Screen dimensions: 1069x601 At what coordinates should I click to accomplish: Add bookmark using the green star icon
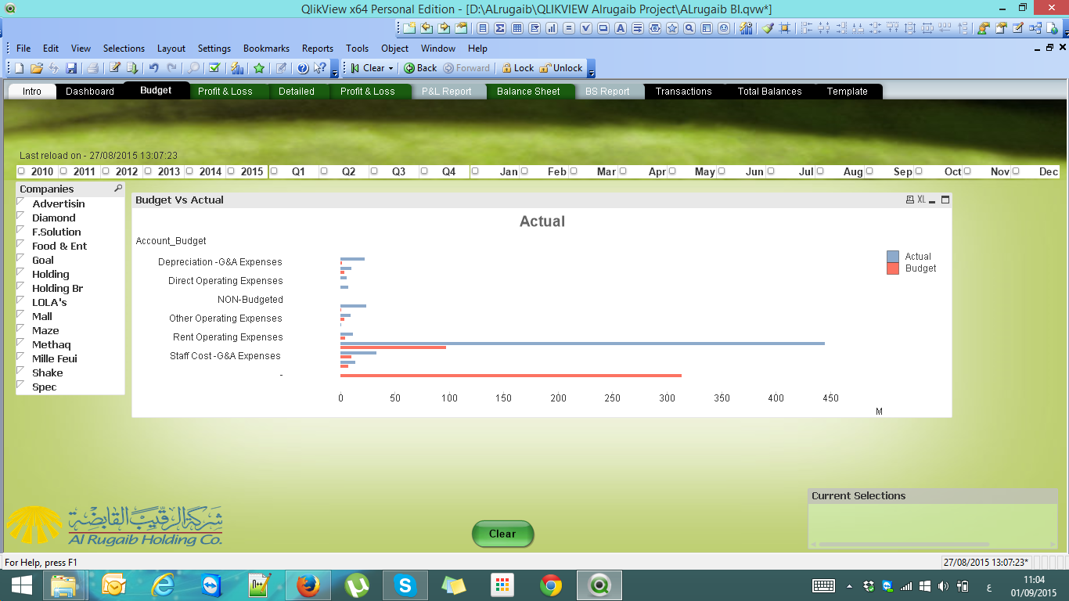click(259, 68)
